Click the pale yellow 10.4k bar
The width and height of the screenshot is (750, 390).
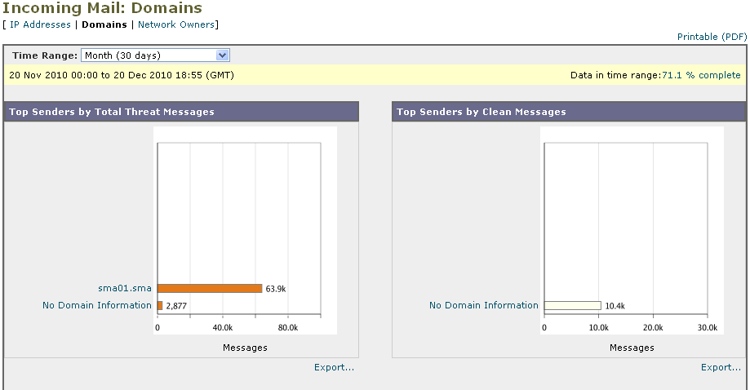[573, 305]
